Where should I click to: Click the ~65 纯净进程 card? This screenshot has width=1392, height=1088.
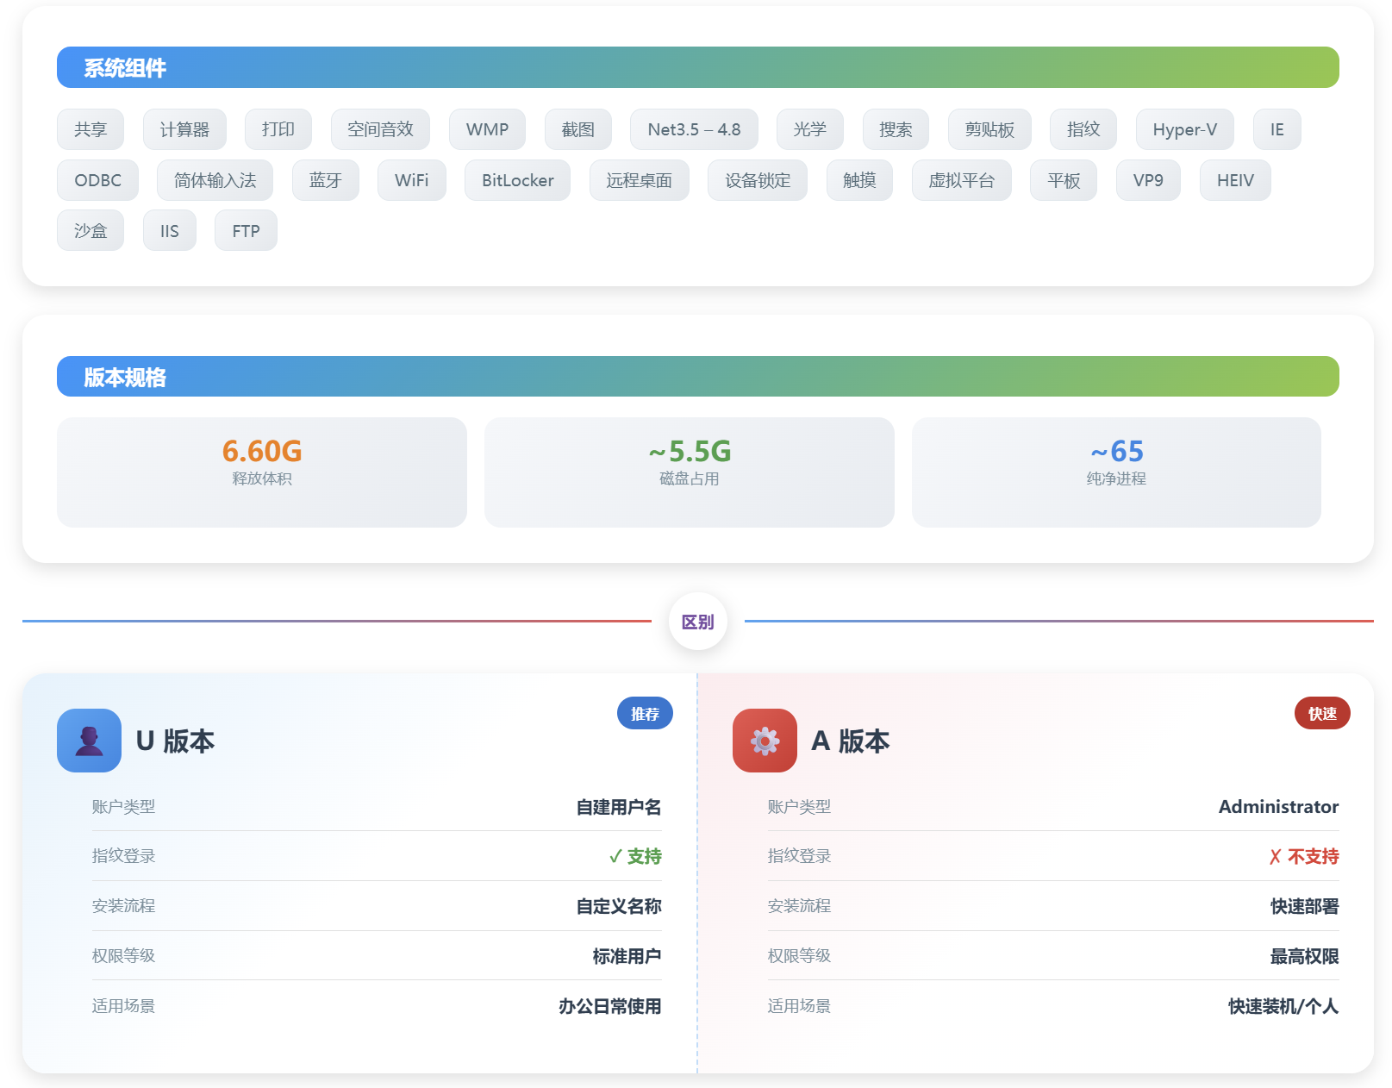pyautogui.click(x=1116, y=472)
